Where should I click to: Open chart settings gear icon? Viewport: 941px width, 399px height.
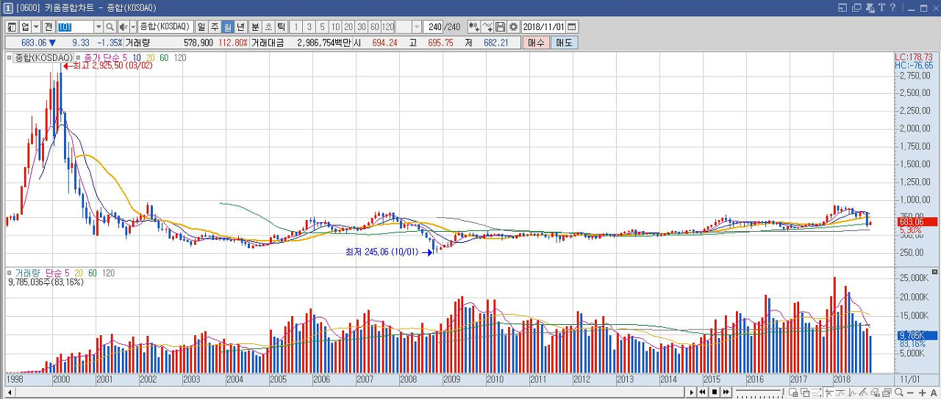513,27
